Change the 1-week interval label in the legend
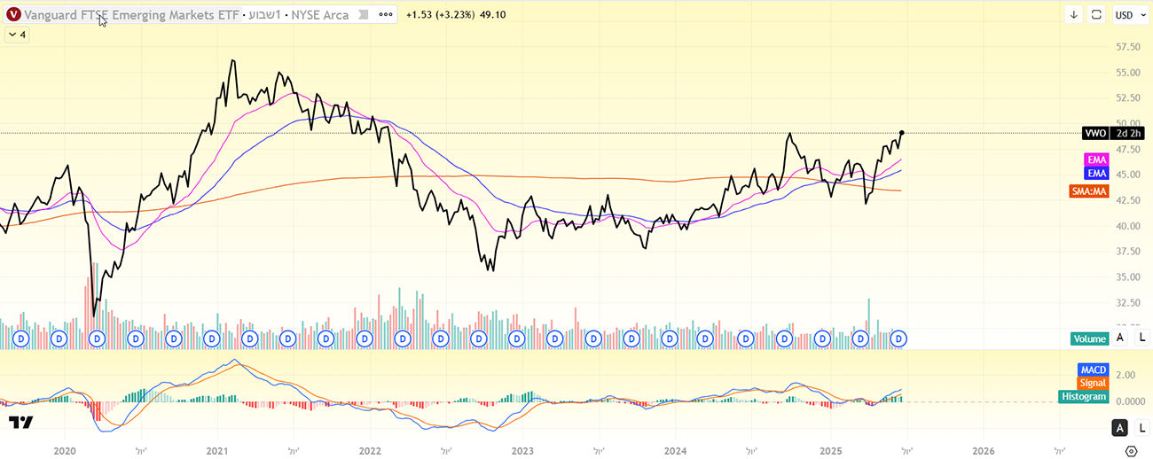Image resolution: width=1153 pixels, height=459 pixels. tap(264, 15)
